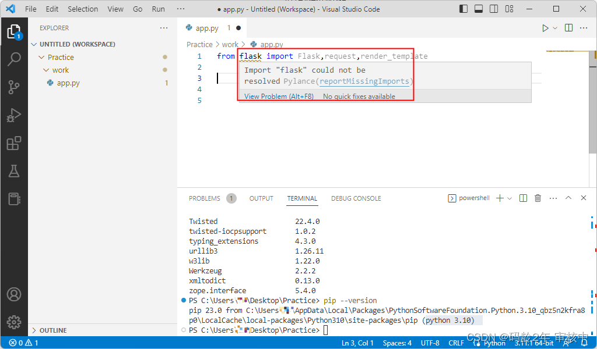
Task: Open the Run menu
Action: pos(159,9)
